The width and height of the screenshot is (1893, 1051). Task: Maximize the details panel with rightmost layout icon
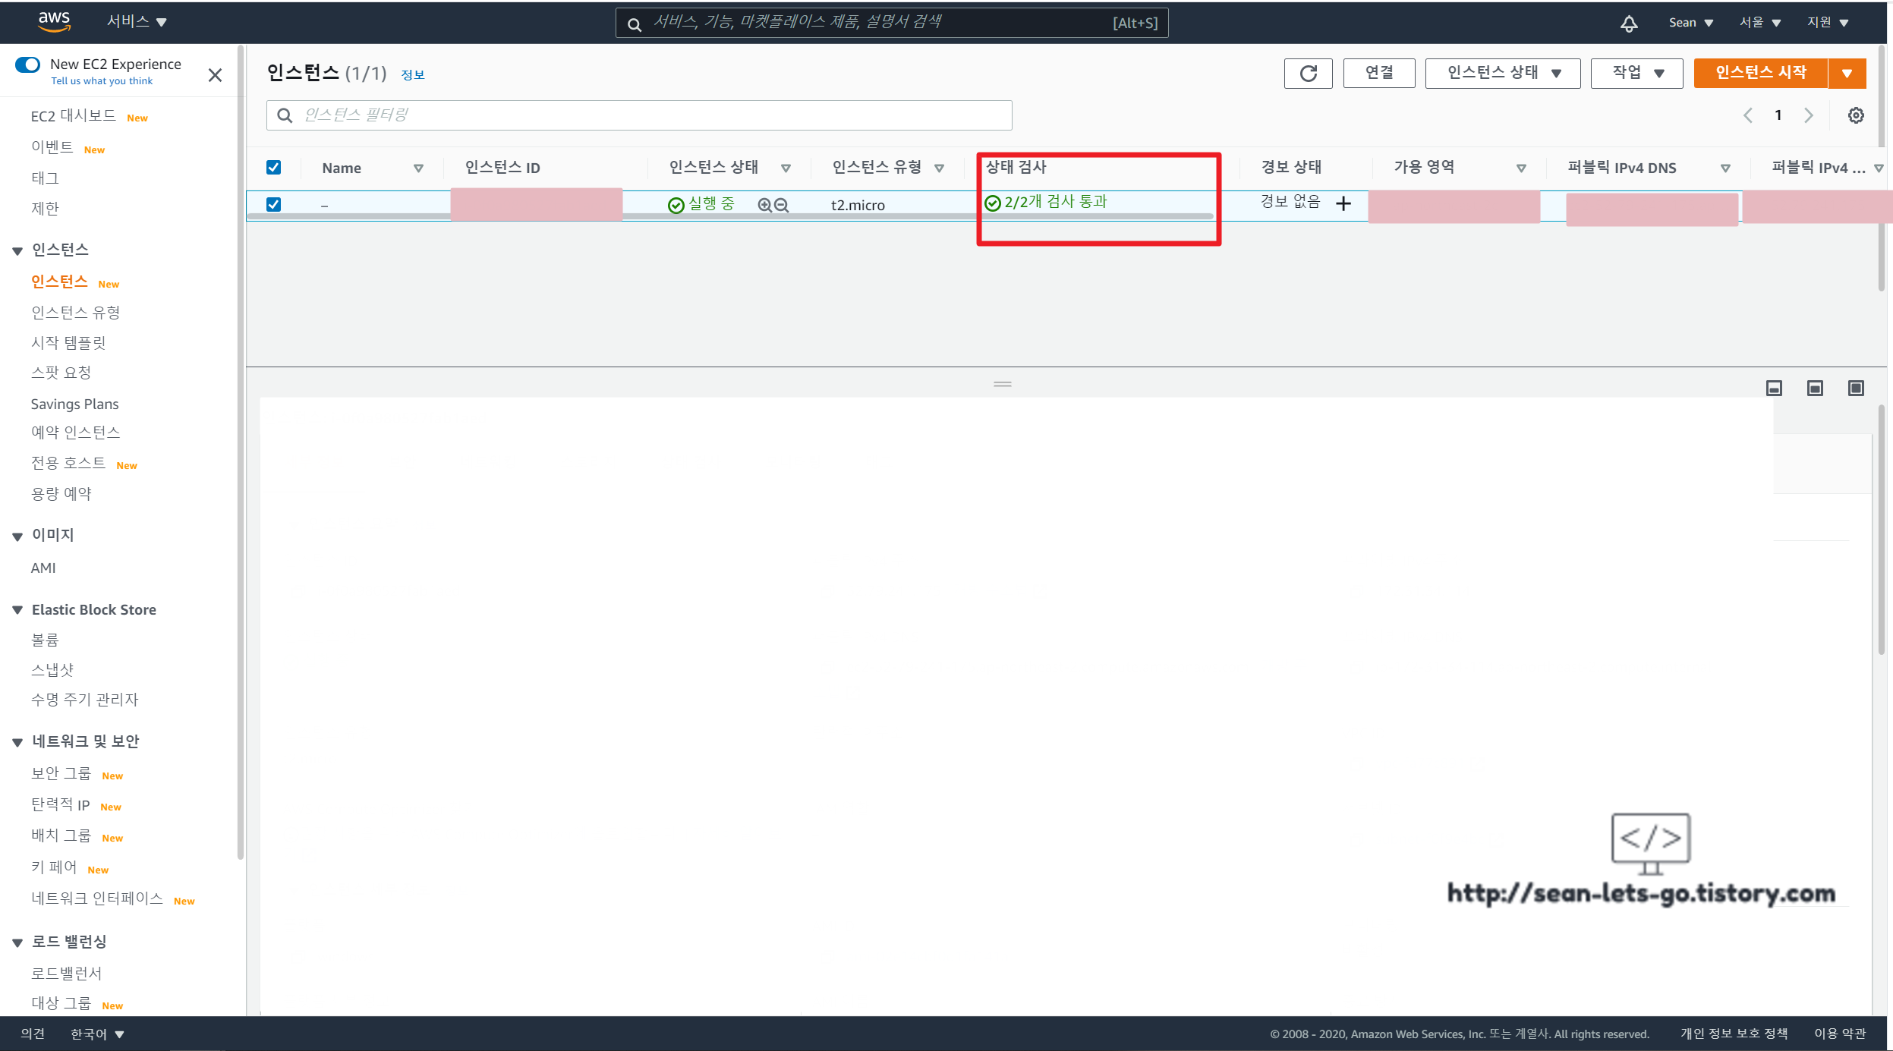pos(1855,389)
